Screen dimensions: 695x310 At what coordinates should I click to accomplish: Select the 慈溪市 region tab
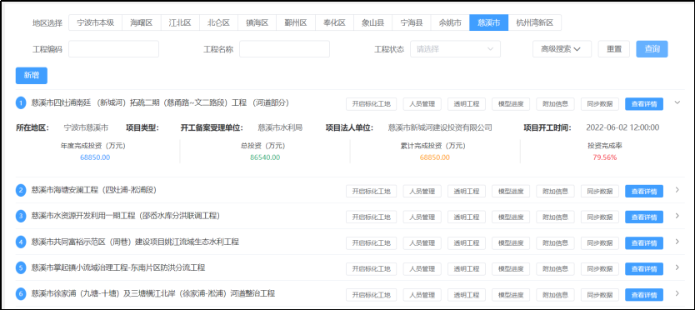coord(489,23)
